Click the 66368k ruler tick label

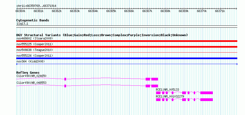(x=165, y=11)
